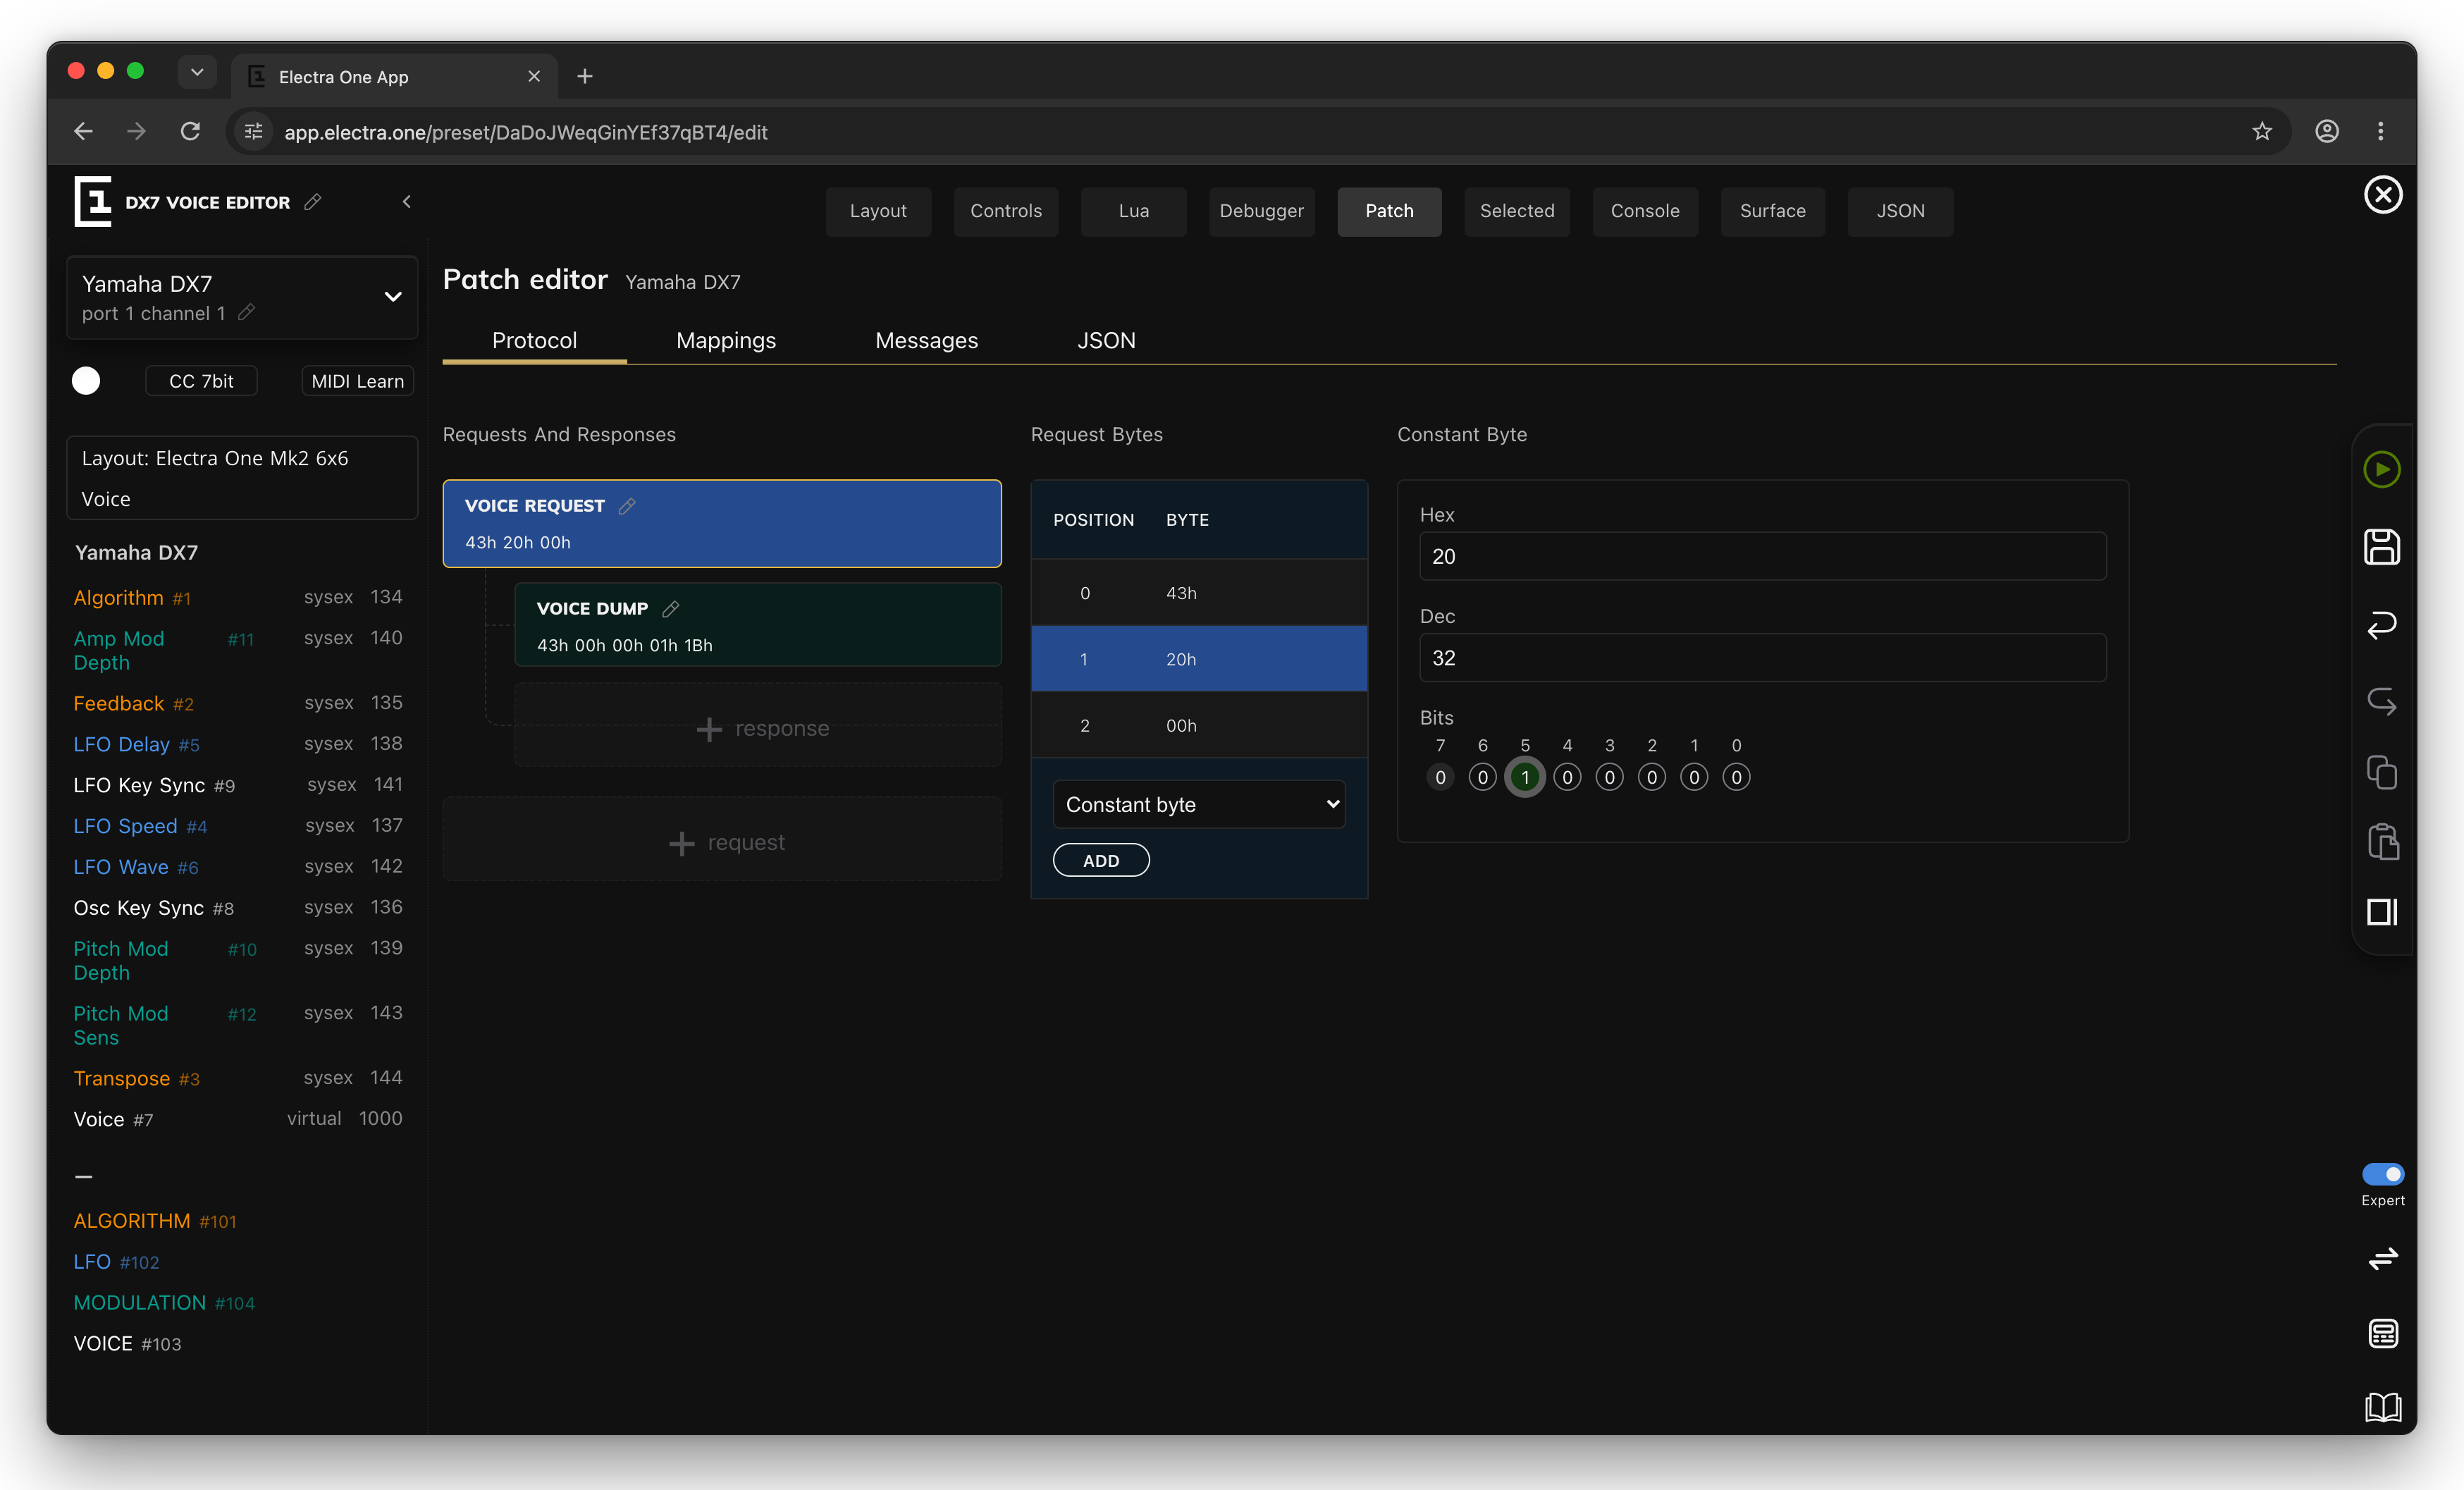Click the swap arrows icon
Viewport: 2464px width, 1490px height.
click(2383, 1258)
